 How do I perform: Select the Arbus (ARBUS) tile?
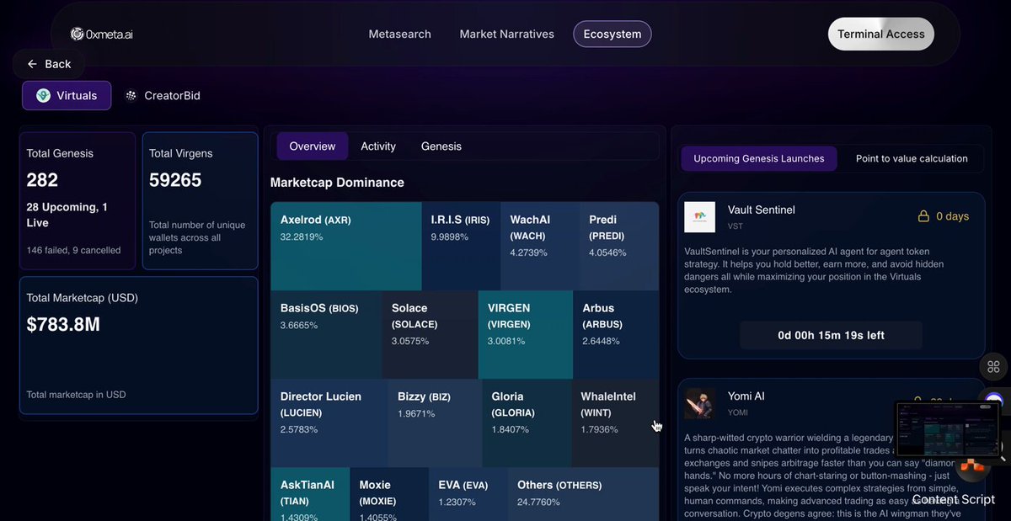616,335
